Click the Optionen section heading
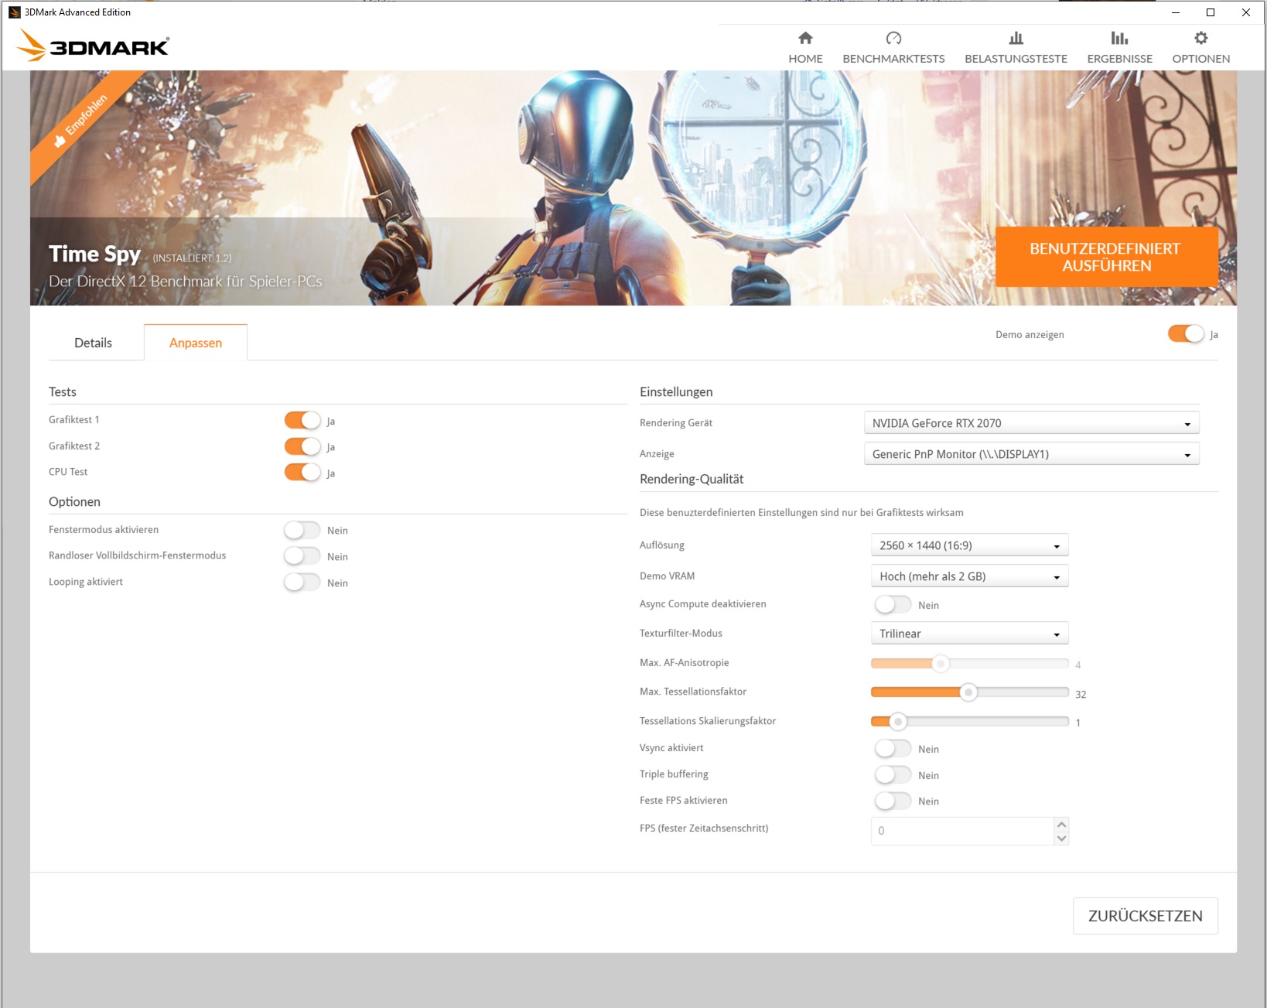This screenshot has width=1267, height=1008. point(74,501)
